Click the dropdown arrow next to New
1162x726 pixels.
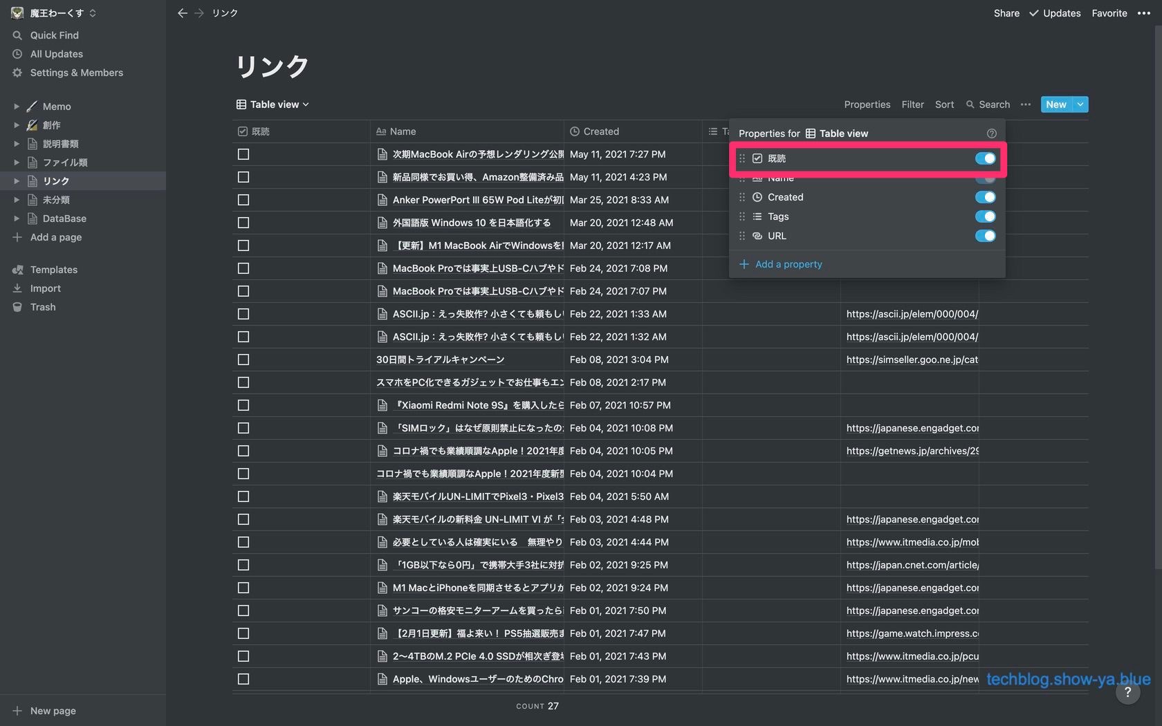click(1080, 104)
